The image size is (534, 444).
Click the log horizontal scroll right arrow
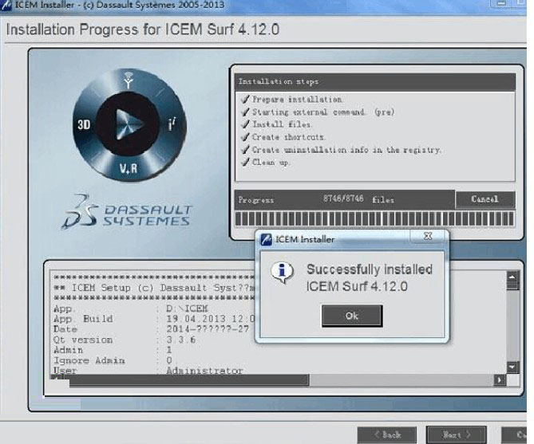500,379
